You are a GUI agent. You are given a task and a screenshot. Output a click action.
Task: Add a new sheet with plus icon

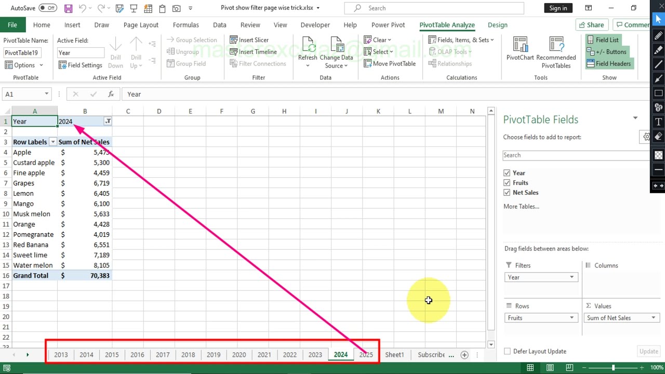464,355
